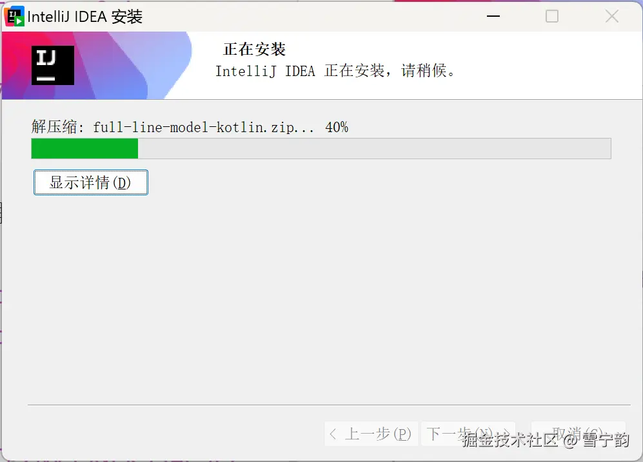Click the 下一步(N) next button
643x462 pixels.
tap(468, 434)
